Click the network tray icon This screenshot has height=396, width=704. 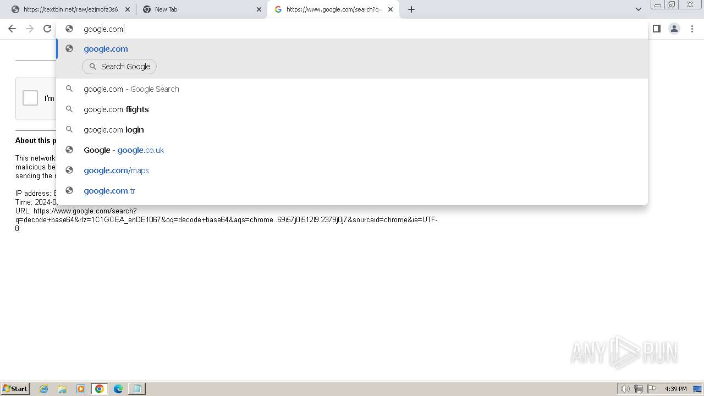click(639, 389)
